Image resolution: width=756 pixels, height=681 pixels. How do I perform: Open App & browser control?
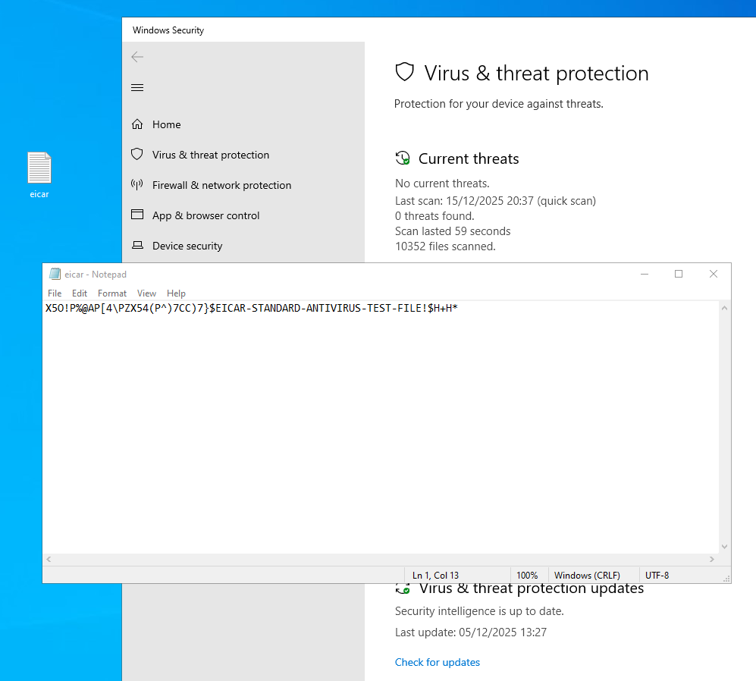[x=205, y=215]
